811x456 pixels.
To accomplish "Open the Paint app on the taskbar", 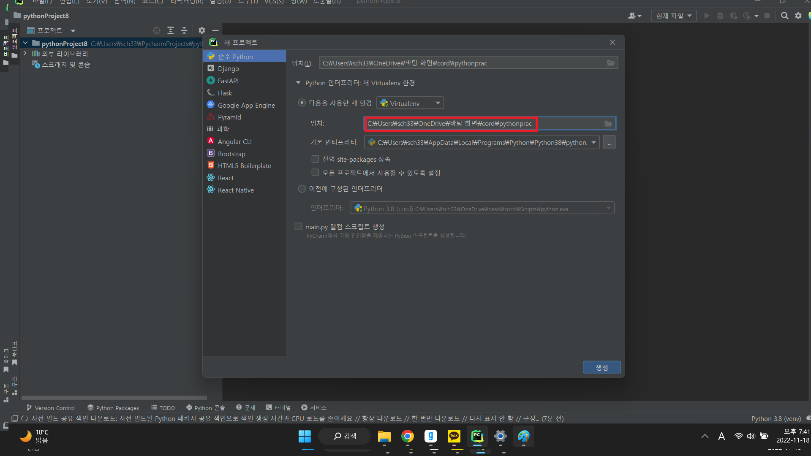I will (524, 436).
